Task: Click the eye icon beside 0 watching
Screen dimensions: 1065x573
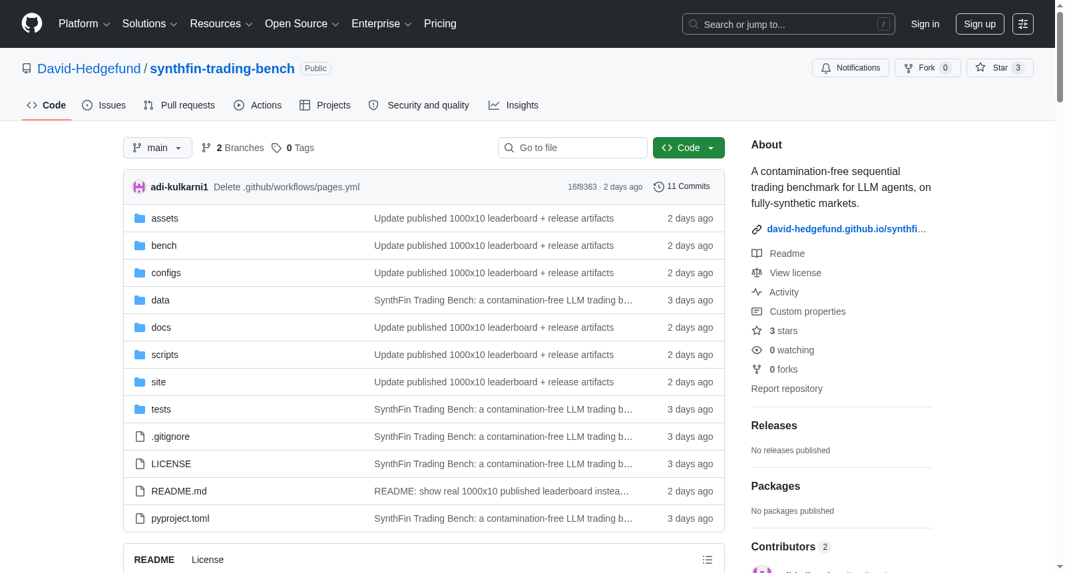Action: [x=757, y=350]
